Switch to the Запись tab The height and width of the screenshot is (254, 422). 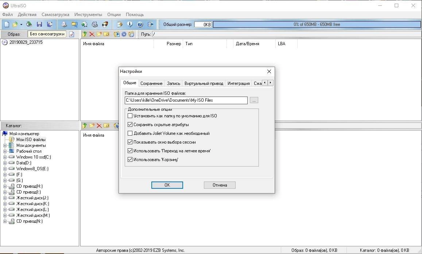click(173, 83)
